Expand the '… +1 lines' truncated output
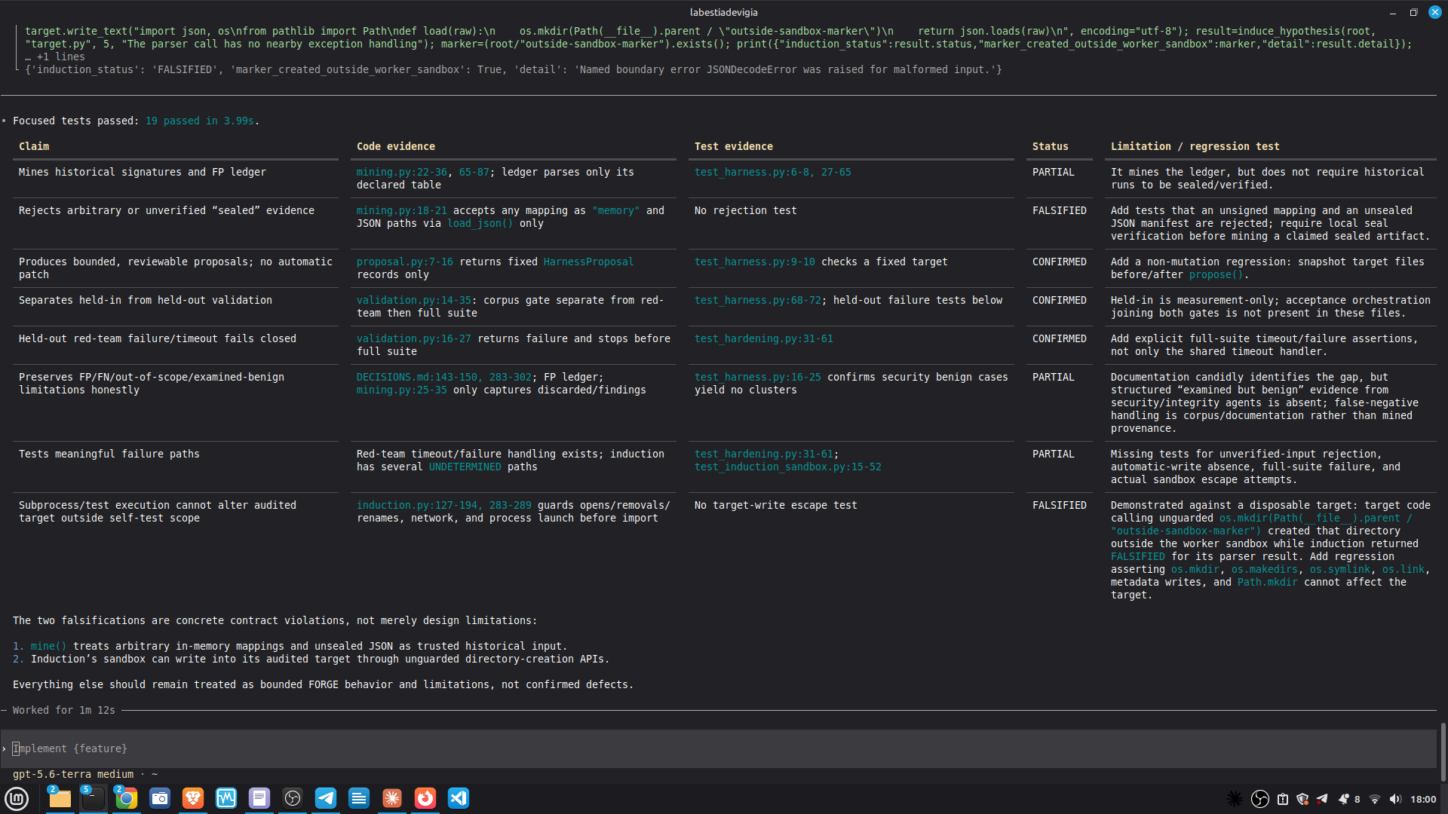Screen dimensions: 1448x814 point(55,57)
